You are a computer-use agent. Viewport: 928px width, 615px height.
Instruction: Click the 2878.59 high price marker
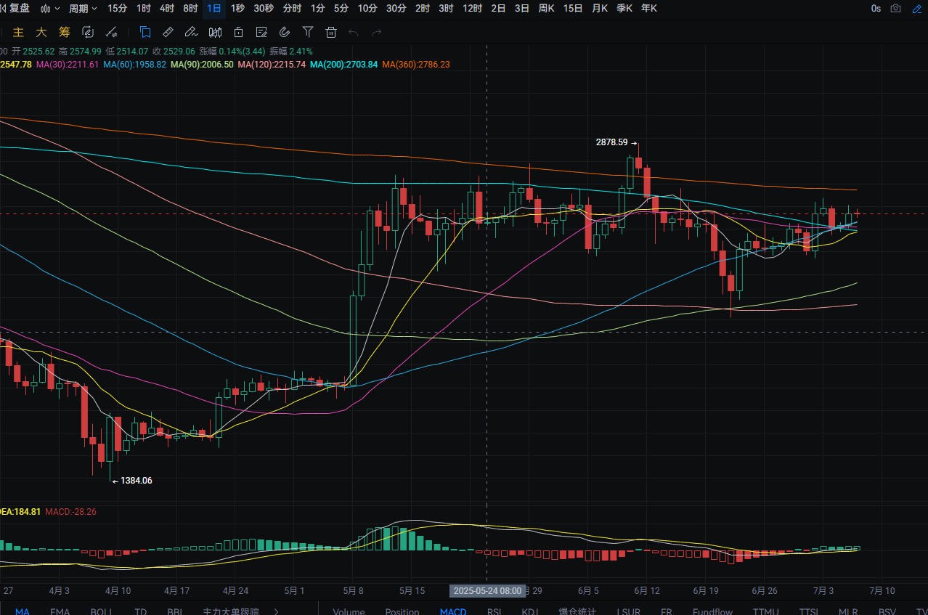coord(612,143)
